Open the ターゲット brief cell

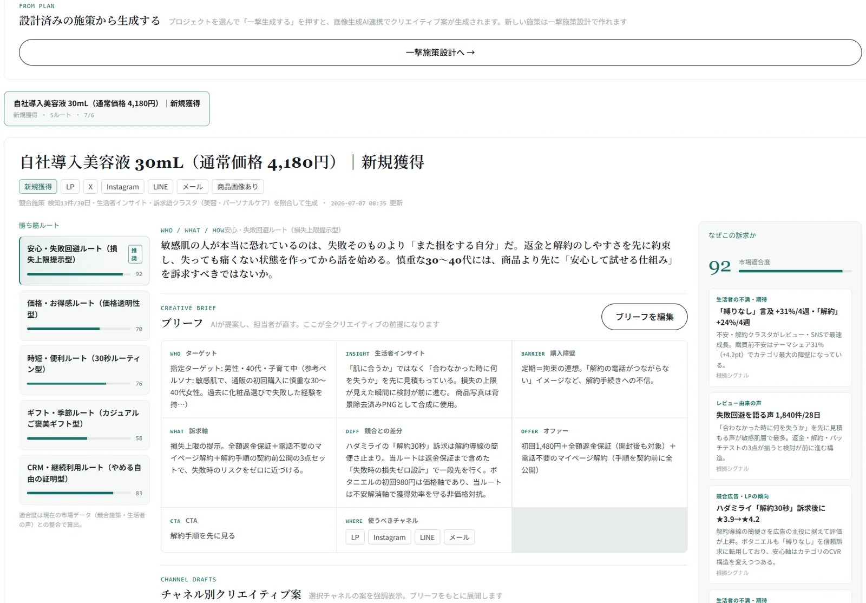(248, 379)
